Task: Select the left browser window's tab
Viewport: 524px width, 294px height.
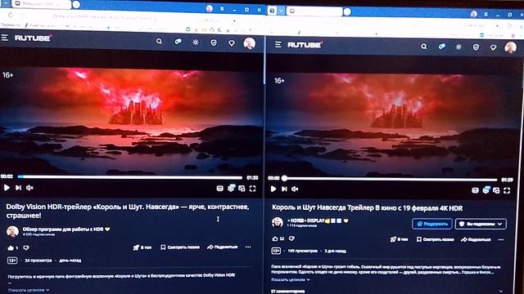Action: pos(42,3)
